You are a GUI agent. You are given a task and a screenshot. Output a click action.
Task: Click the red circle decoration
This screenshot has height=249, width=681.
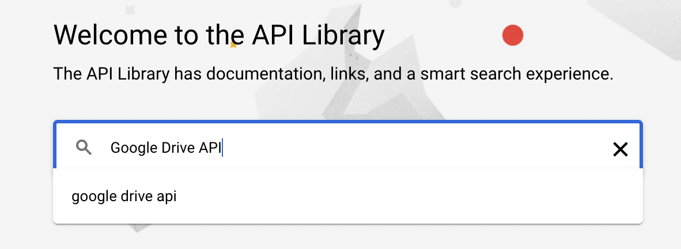tap(512, 36)
